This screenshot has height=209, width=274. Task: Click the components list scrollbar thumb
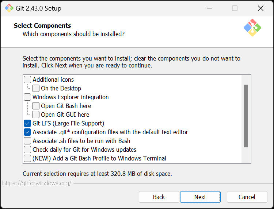click(x=246, y=116)
